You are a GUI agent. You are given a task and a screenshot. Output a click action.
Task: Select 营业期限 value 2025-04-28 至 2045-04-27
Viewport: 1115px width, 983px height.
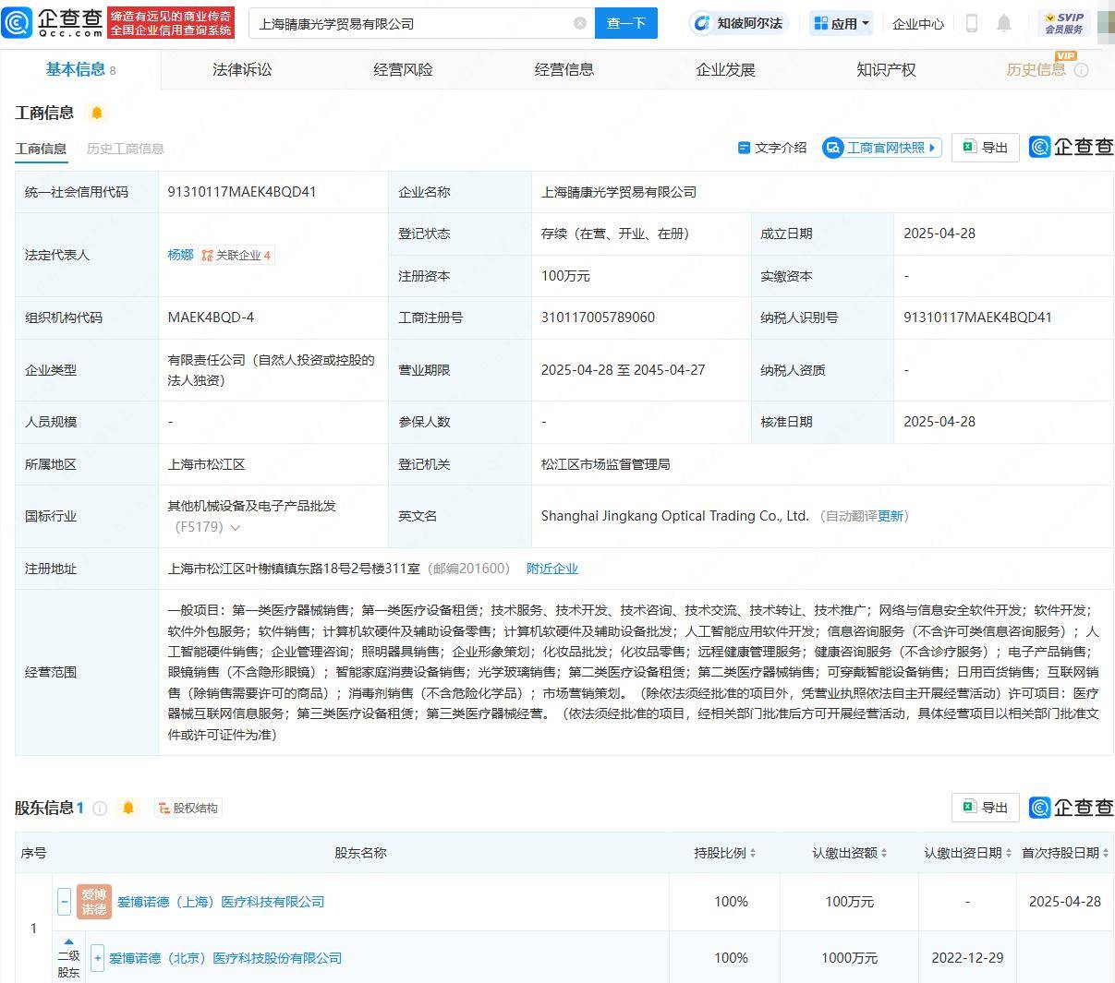(623, 370)
